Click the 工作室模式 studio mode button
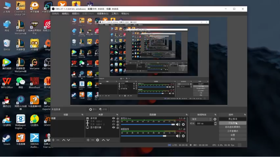Screen dimensions: 280x157 233,131
